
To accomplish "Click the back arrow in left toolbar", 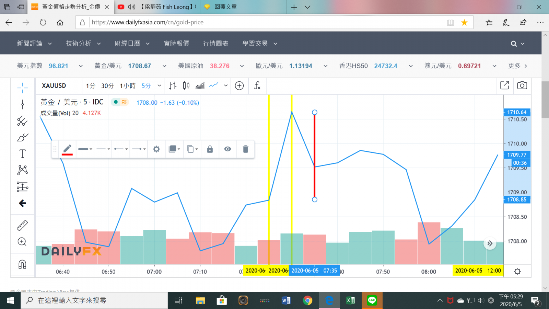I will [x=22, y=203].
